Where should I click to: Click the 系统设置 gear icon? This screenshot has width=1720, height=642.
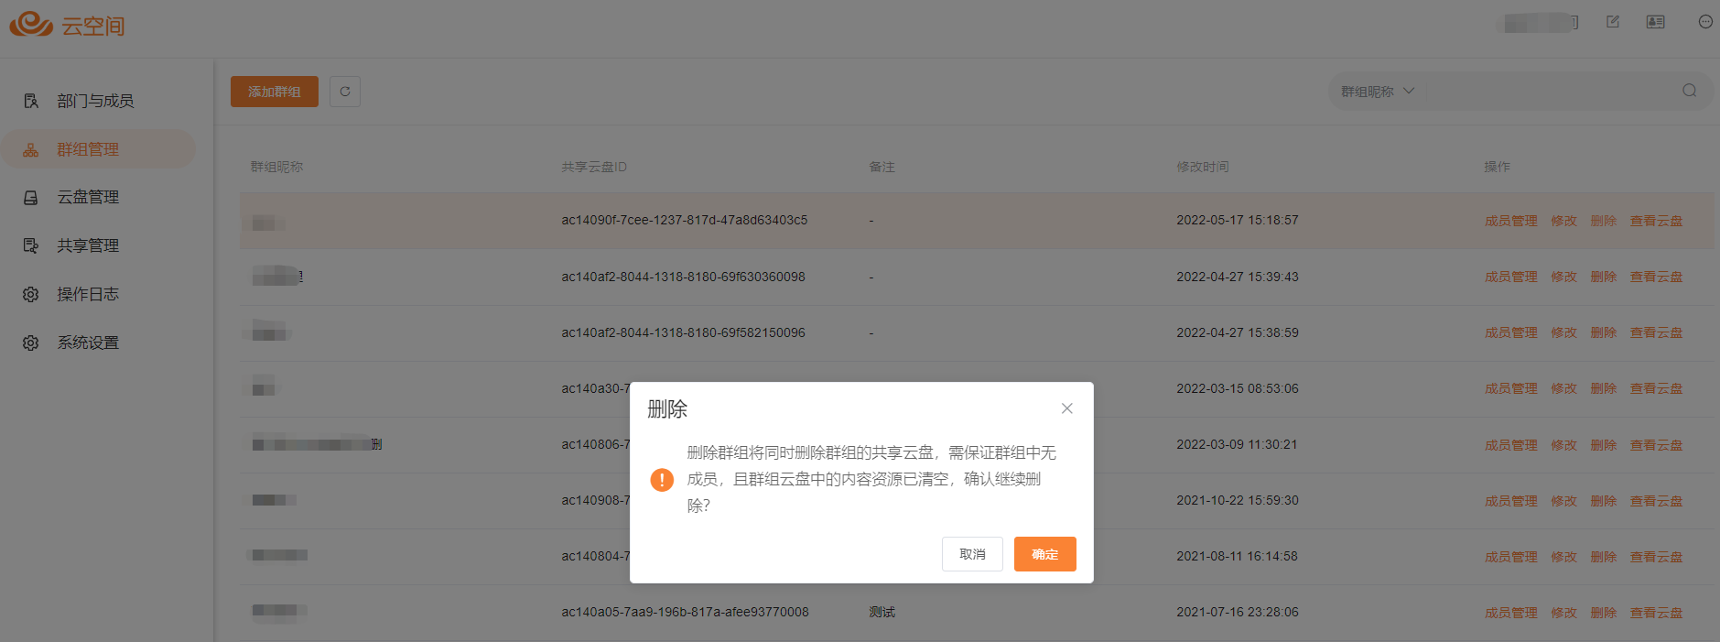click(31, 343)
